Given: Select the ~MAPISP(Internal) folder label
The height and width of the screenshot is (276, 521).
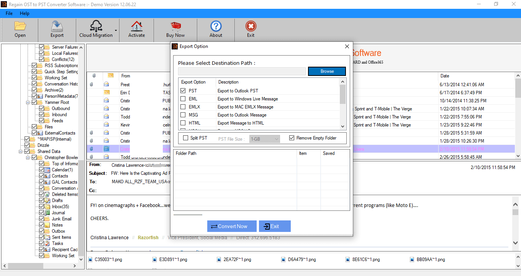Looking at the screenshot, I should pos(54,139).
